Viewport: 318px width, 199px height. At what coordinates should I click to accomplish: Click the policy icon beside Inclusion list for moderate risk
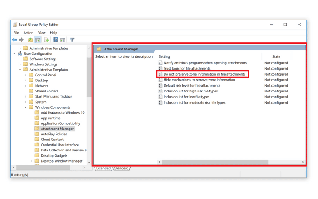point(160,103)
